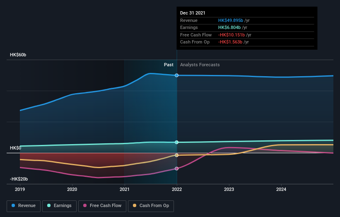Click the Revenue data point at 2022
Image resolution: width=340 pixels, height=217 pixels.
tap(177, 75)
